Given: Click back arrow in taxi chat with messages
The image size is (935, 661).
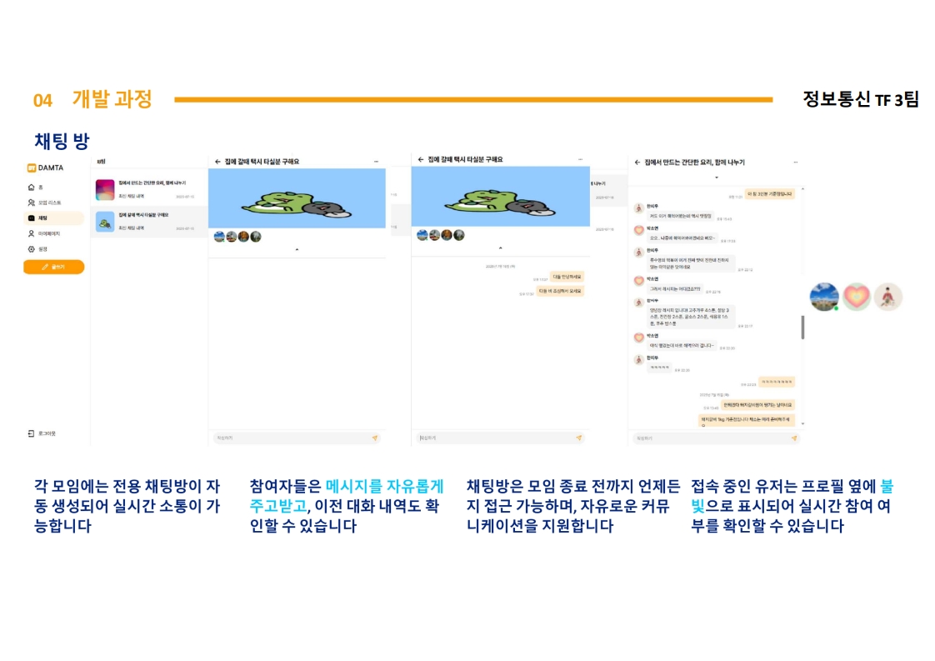Looking at the screenshot, I should point(421,159).
